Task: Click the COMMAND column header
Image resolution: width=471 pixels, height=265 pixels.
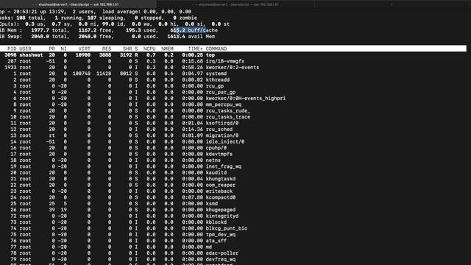Action: (x=216, y=49)
